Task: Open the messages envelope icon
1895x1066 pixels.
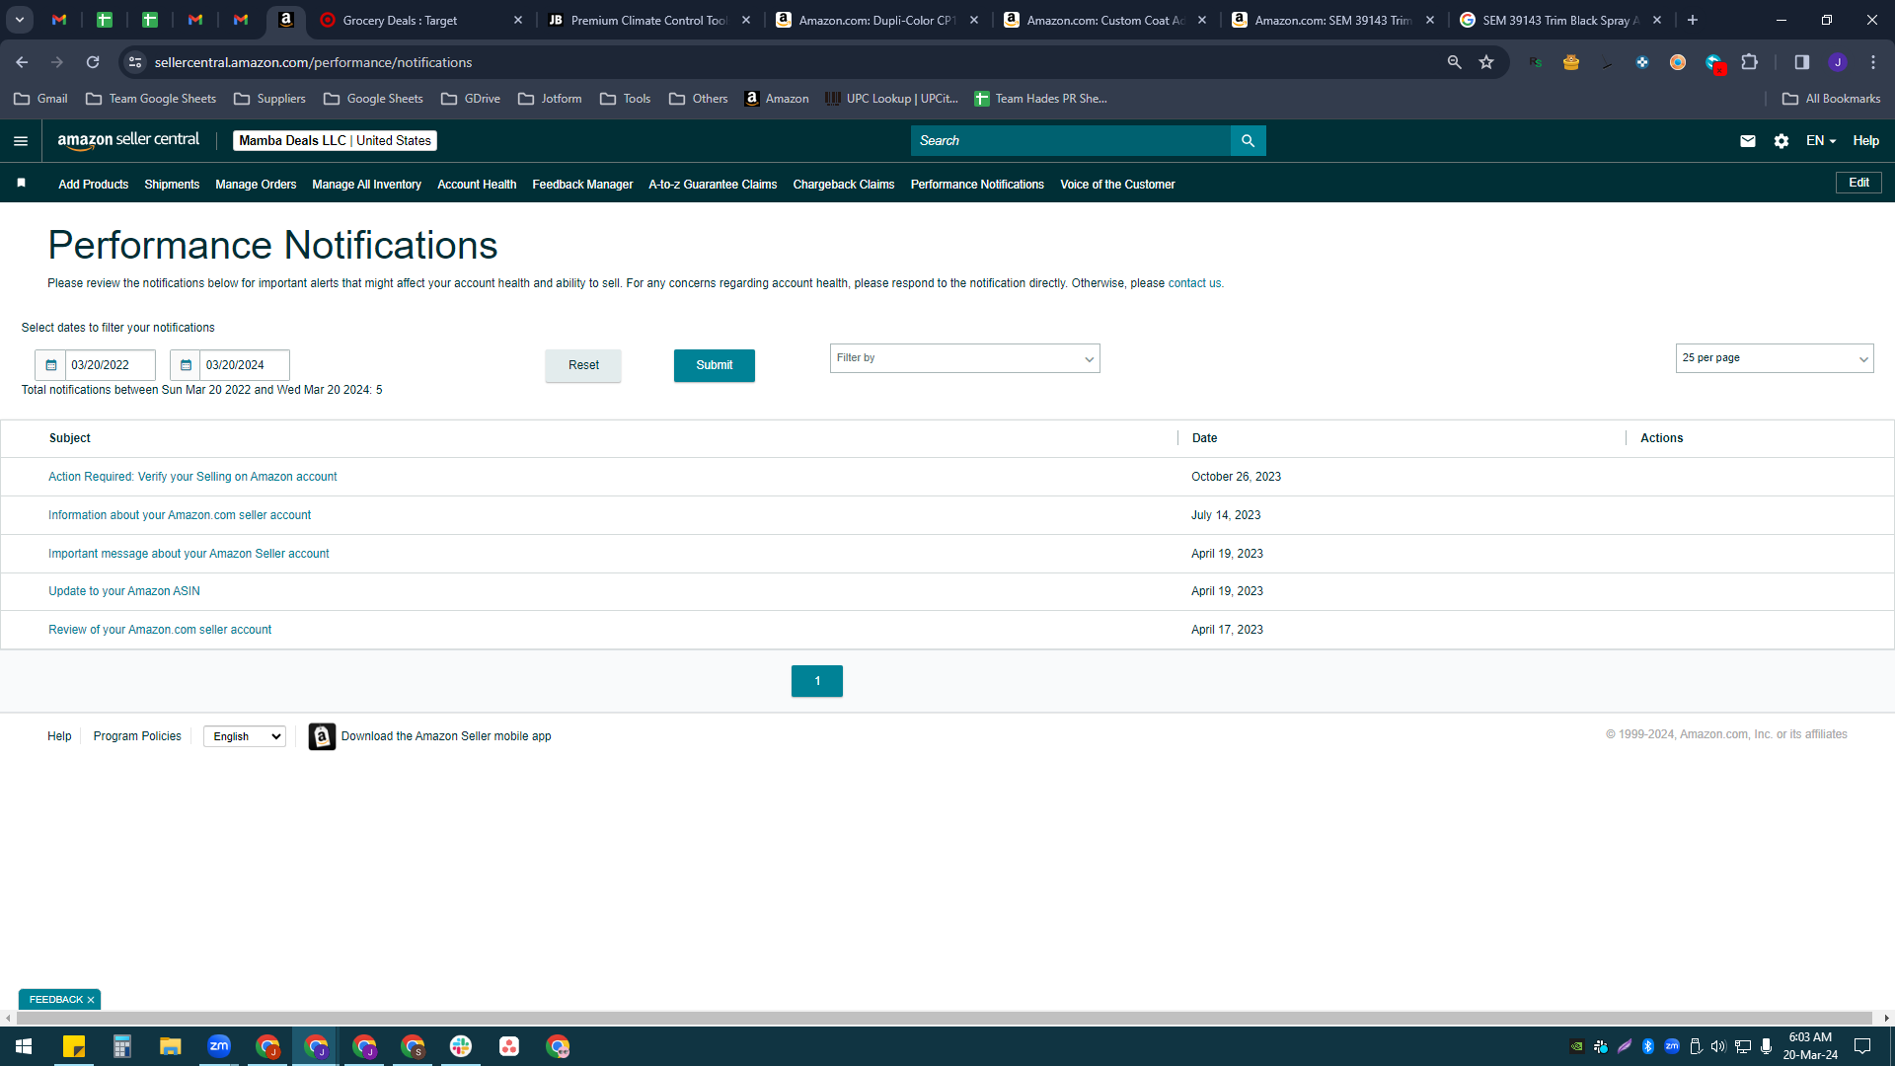Action: [1748, 141]
